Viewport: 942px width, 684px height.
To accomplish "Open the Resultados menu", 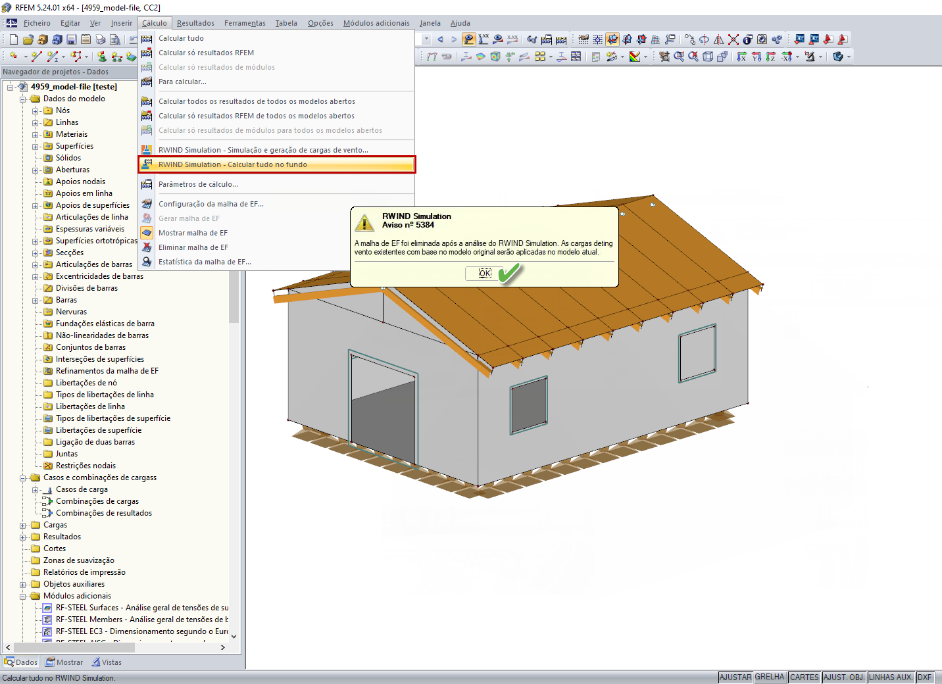I will pyautogui.click(x=195, y=23).
